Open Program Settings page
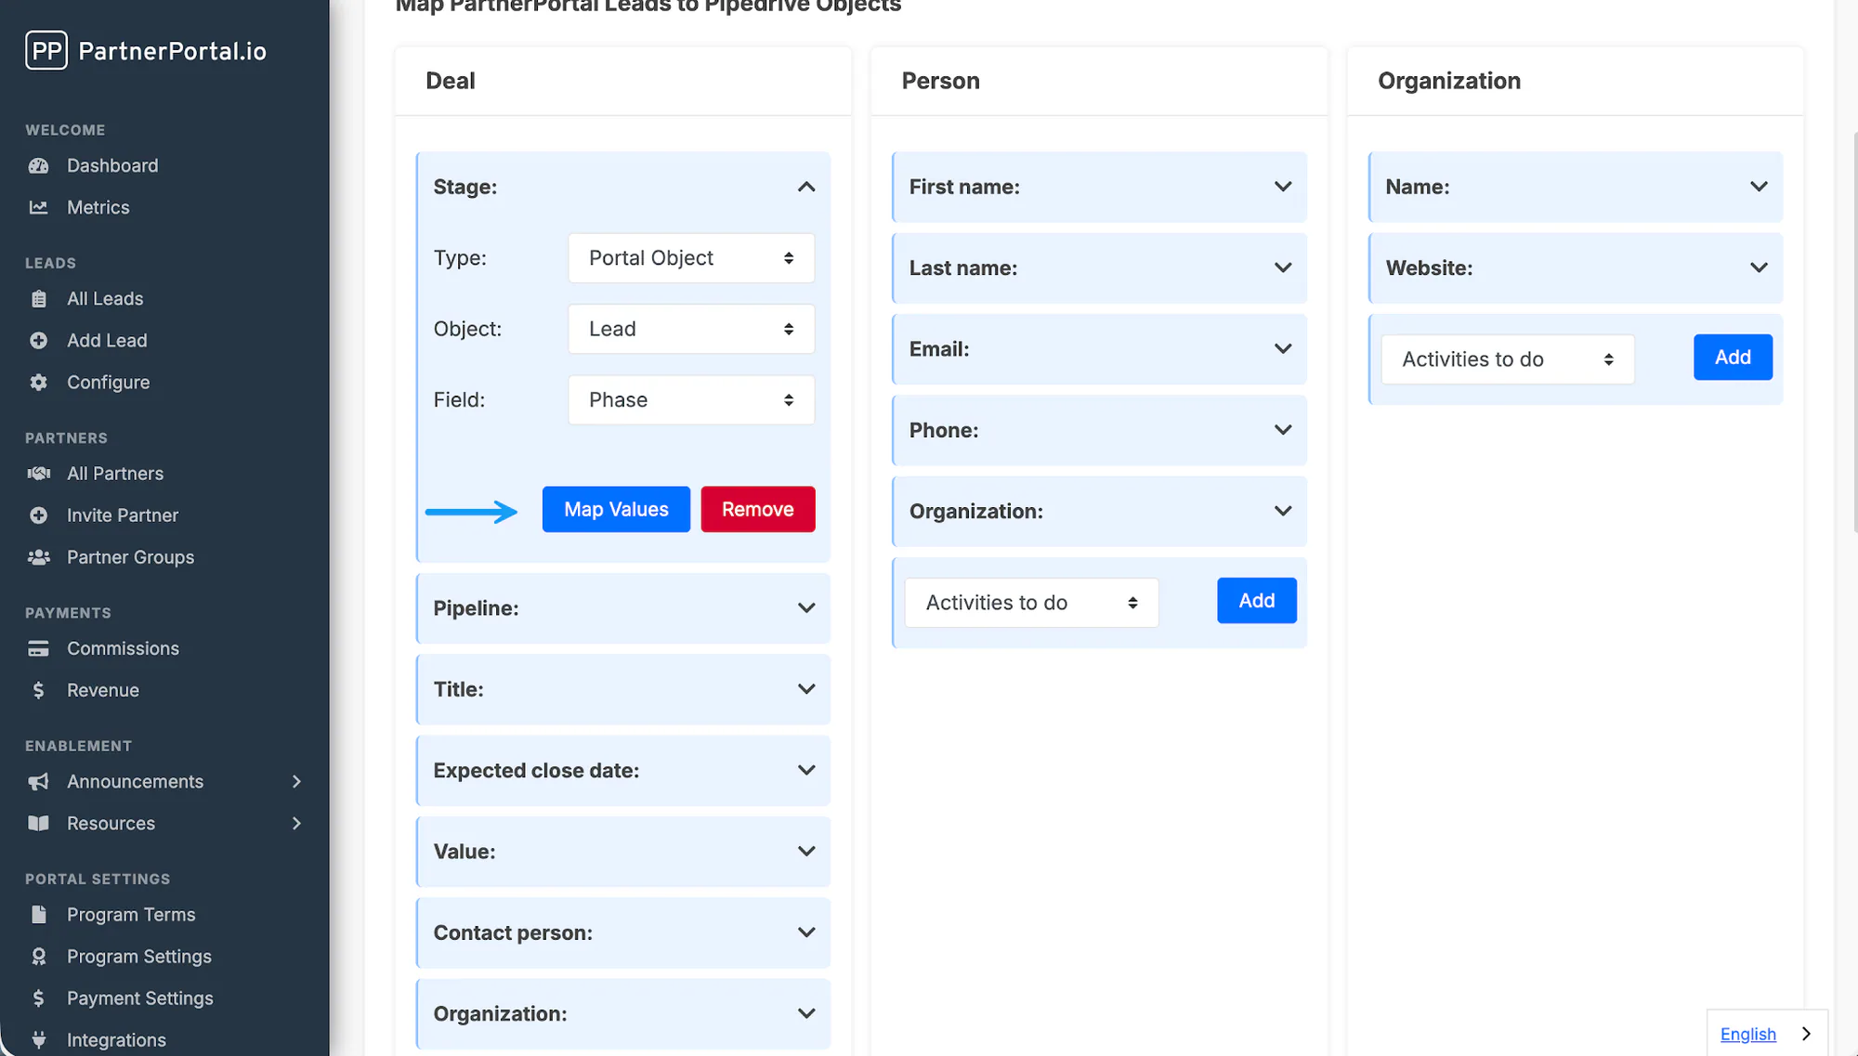The height and width of the screenshot is (1056, 1858). pyautogui.click(x=139, y=956)
